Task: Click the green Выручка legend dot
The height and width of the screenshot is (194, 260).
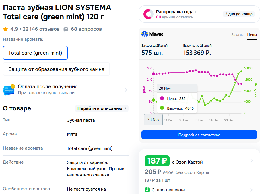Action: 162,108
